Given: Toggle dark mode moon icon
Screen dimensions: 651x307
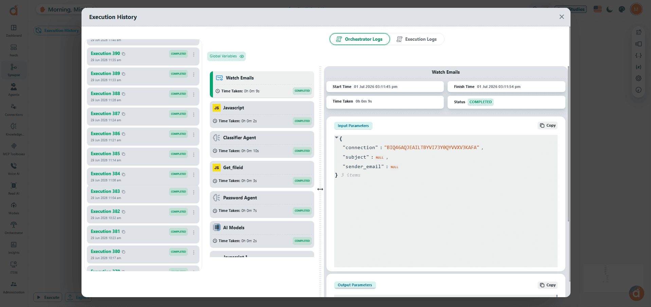Looking at the screenshot, I should 610,9.
